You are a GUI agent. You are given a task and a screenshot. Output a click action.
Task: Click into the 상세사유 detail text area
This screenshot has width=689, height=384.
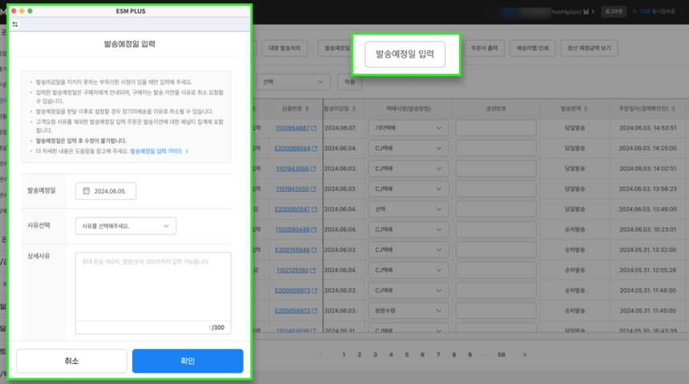152,286
